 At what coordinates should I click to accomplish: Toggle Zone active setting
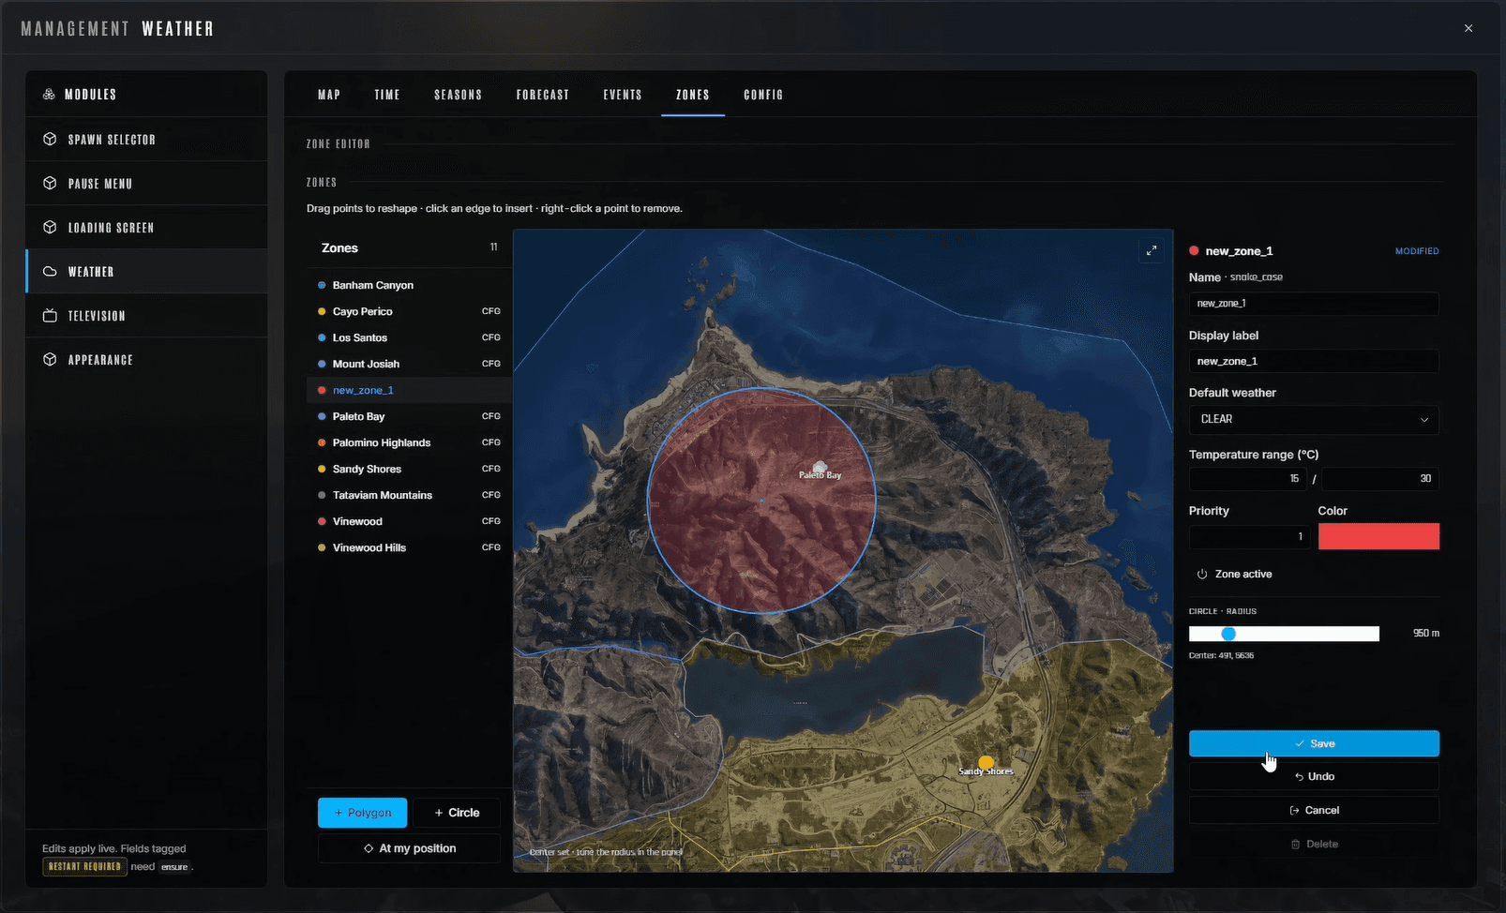[1234, 574]
